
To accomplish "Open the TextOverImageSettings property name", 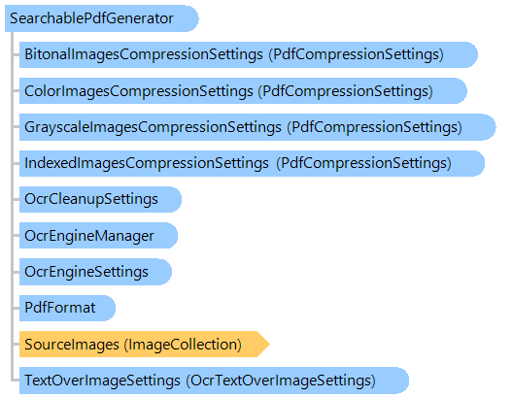I will tap(102, 381).
